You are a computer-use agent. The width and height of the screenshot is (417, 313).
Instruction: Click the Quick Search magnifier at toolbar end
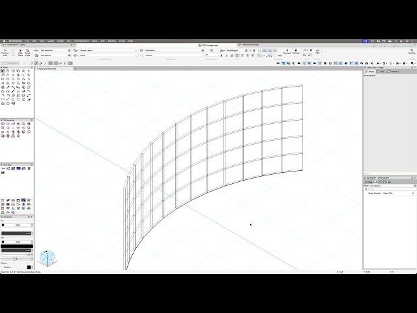[x=412, y=63]
